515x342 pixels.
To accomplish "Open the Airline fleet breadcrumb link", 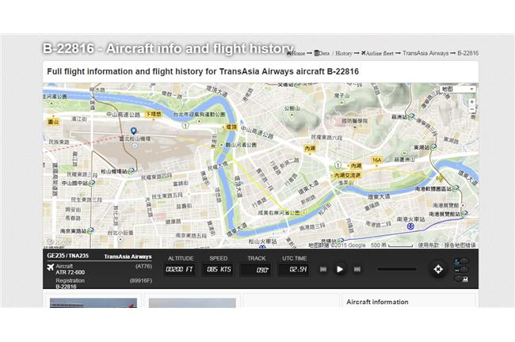I will click(377, 53).
